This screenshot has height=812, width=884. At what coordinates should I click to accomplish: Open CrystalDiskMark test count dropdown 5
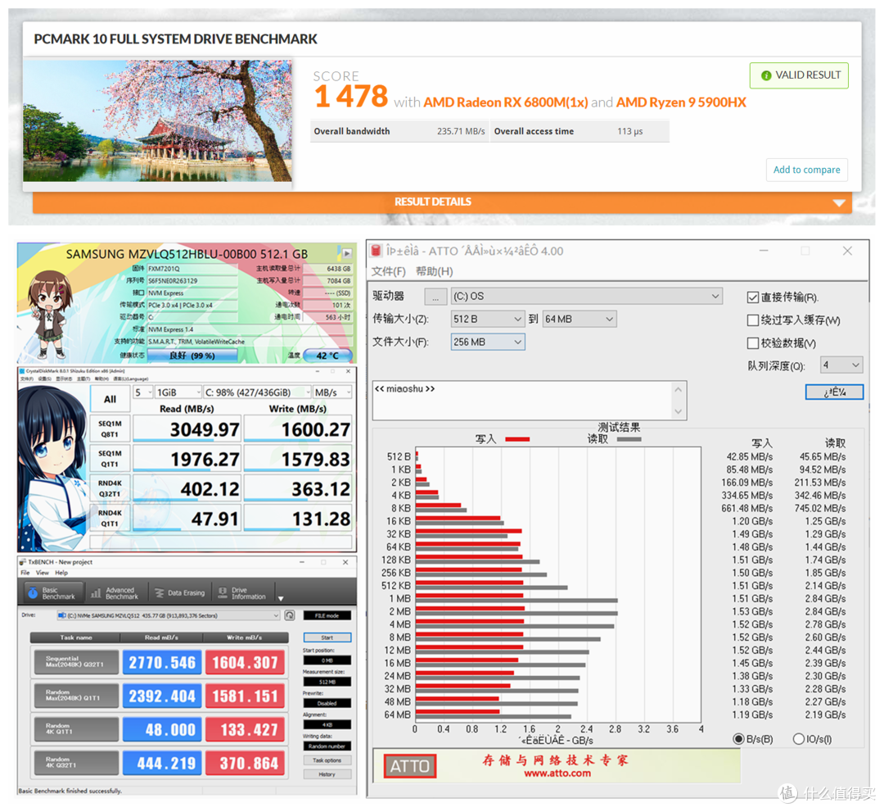coord(143,392)
